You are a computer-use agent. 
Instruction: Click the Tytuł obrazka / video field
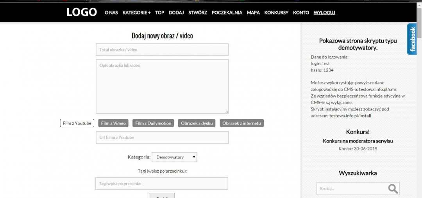coord(162,50)
